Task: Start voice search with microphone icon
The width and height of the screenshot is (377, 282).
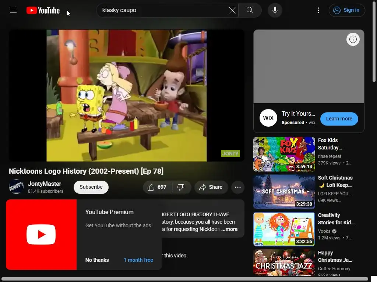Action: (x=275, y=10)
